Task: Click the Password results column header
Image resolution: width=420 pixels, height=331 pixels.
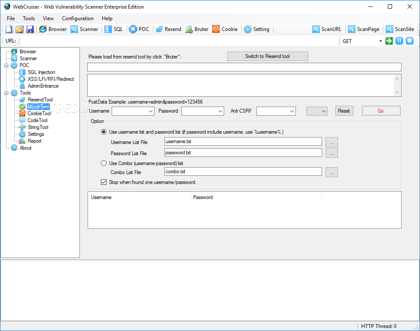Action: pos(256,197)
